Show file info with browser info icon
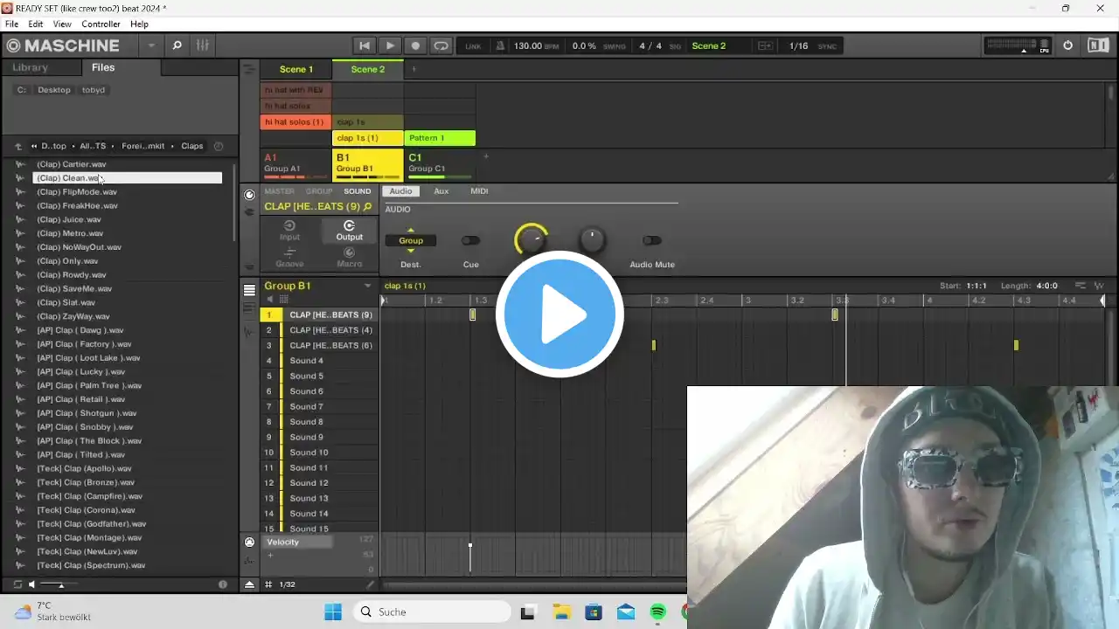Image resolution: width=1119 pixels, height=629 pixels. (222, 584)
